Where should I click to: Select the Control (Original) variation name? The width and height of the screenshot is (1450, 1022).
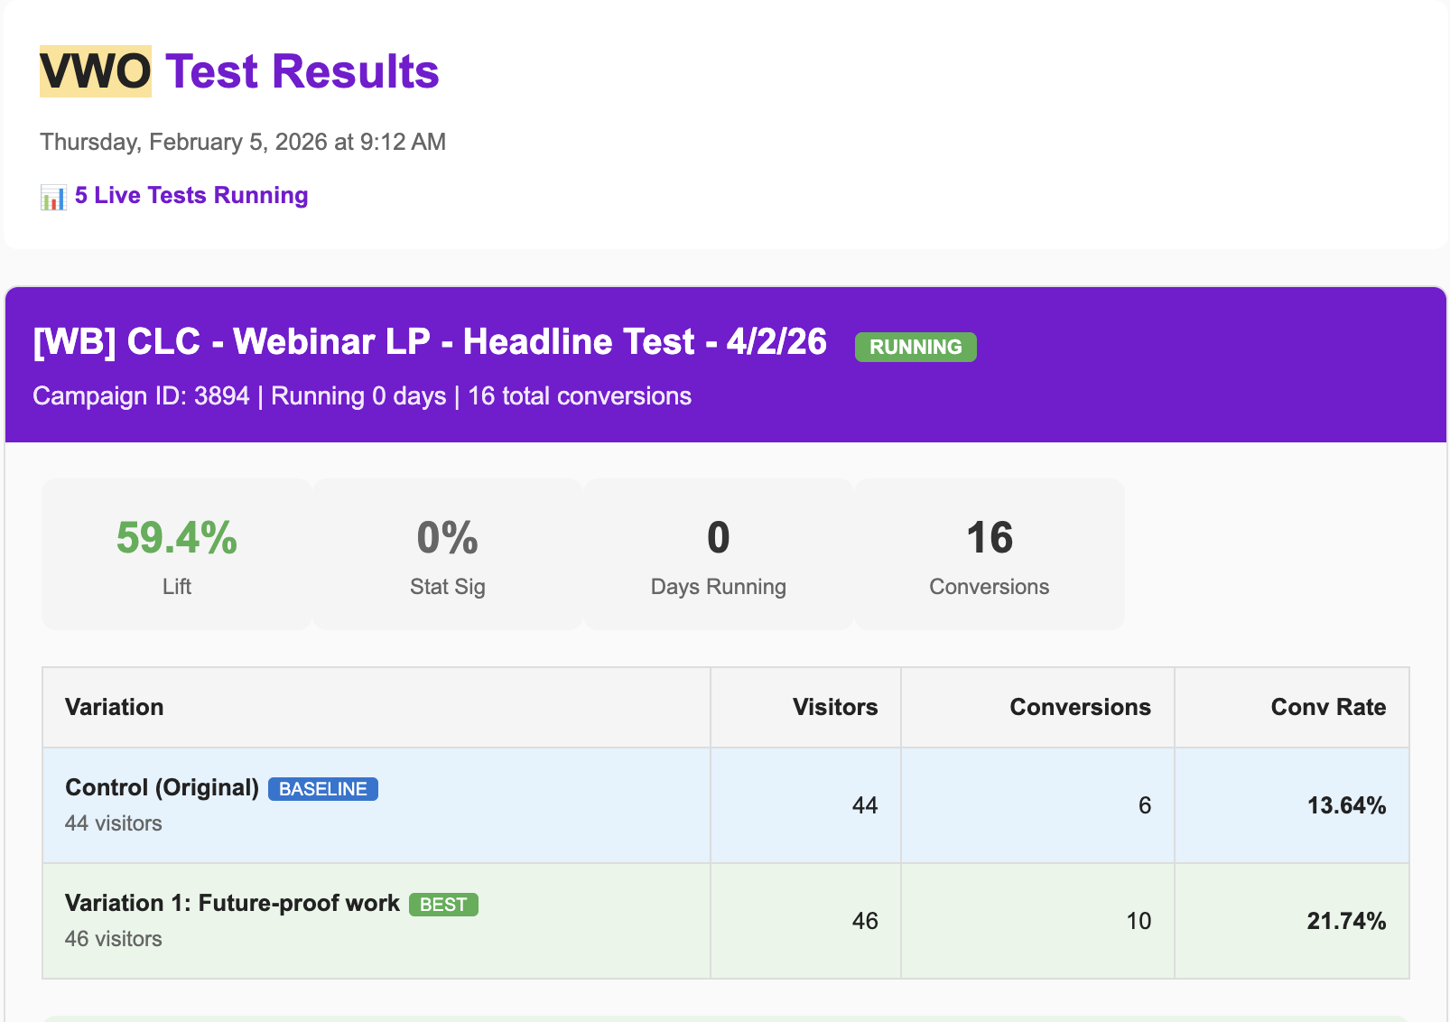tap(163, 787)
